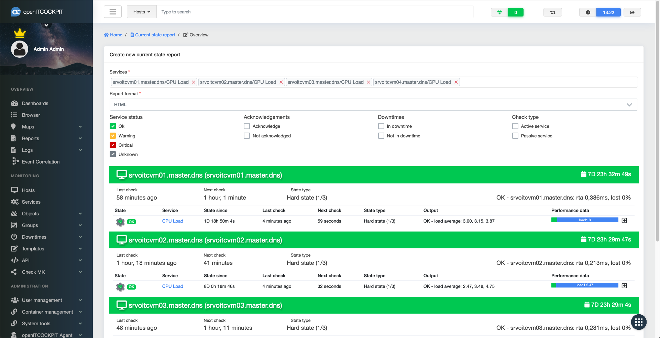This screenshot has height=338, width=660.
Task: Expand the Reports sidebar menu
Action: [x=46, y=138]
